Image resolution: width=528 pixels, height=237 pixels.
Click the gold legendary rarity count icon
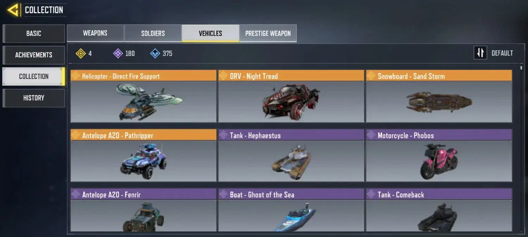(81, 53)
